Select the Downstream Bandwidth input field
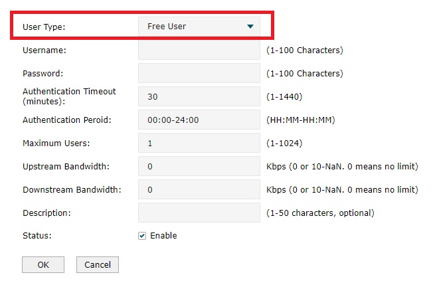This screenshot has height=285, width=435. tap(199, 189)
